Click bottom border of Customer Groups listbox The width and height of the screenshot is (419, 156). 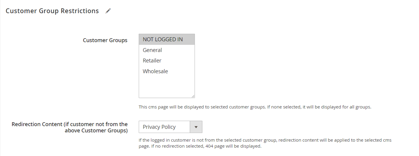coord(167,98)
